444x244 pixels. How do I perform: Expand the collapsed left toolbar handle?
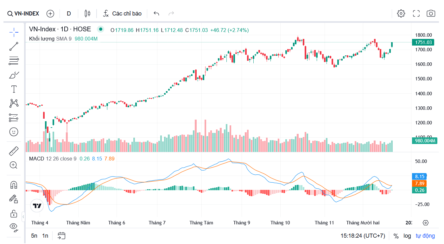[x=23, y=217]
